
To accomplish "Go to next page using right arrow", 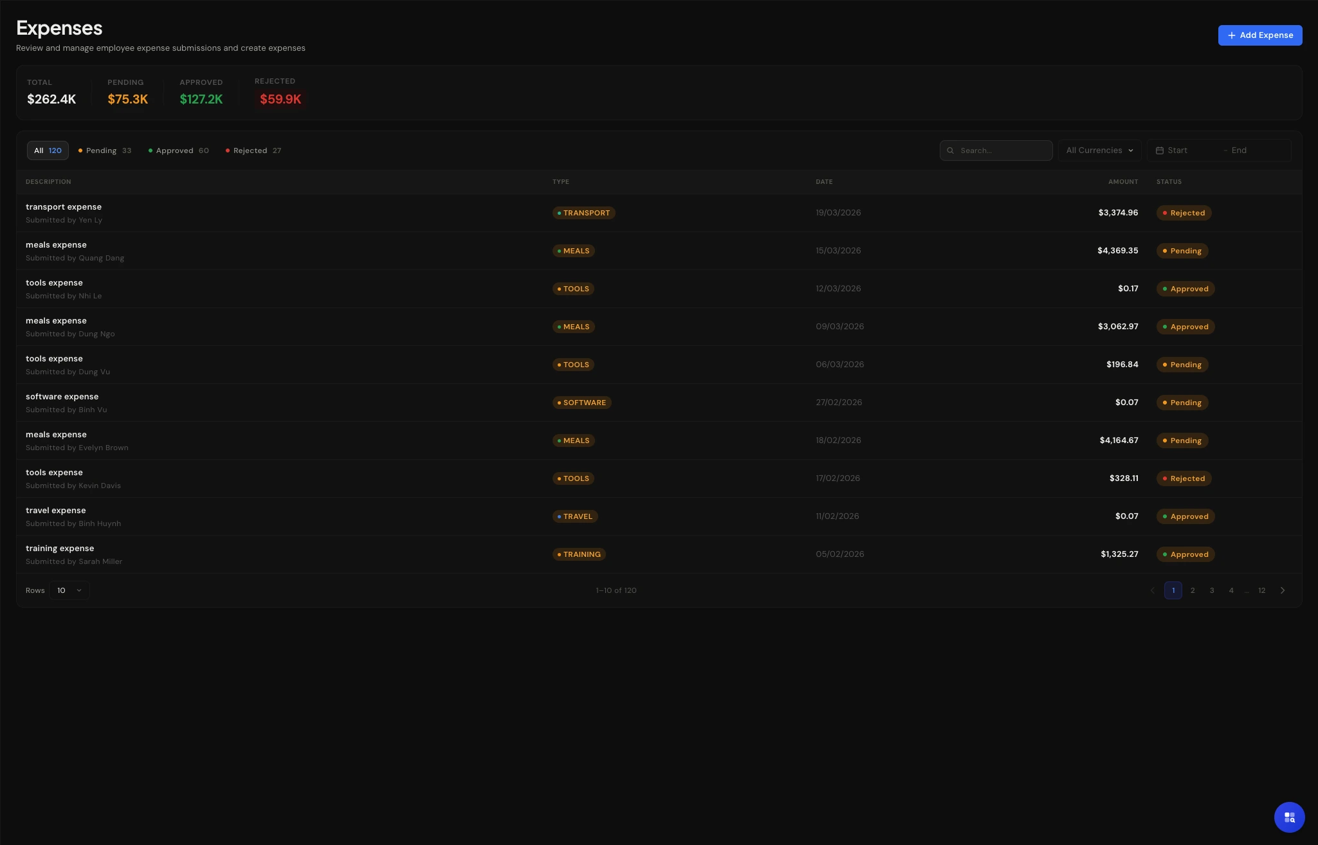I will tap(1282, 590).
